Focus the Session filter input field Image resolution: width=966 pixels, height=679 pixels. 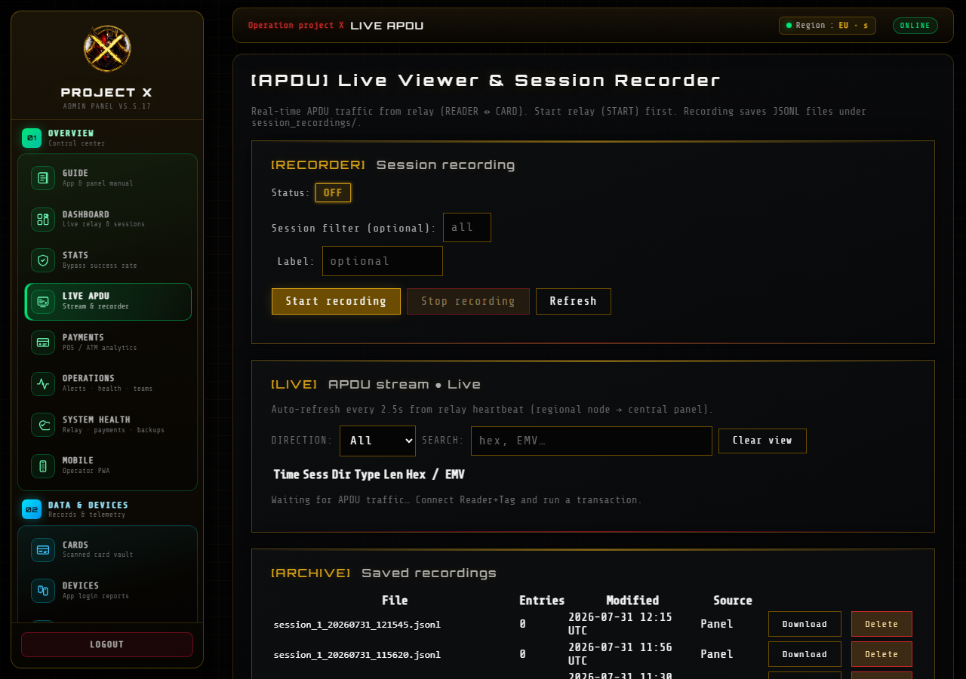(x=467, y=227)
